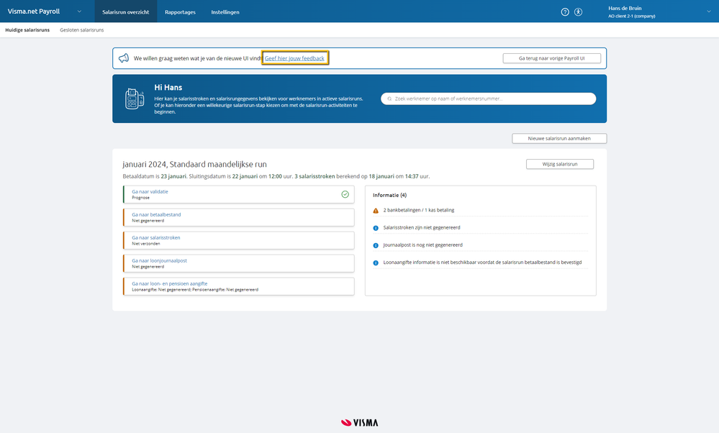Click Ga terug naar vorige Payroll UI
Image resolution: width=719 pixels, height=433 pixels.
pos(551,58)
